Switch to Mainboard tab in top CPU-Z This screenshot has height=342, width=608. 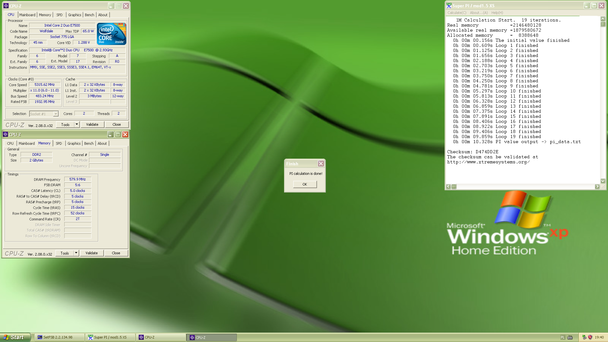(x=27, y=15)
